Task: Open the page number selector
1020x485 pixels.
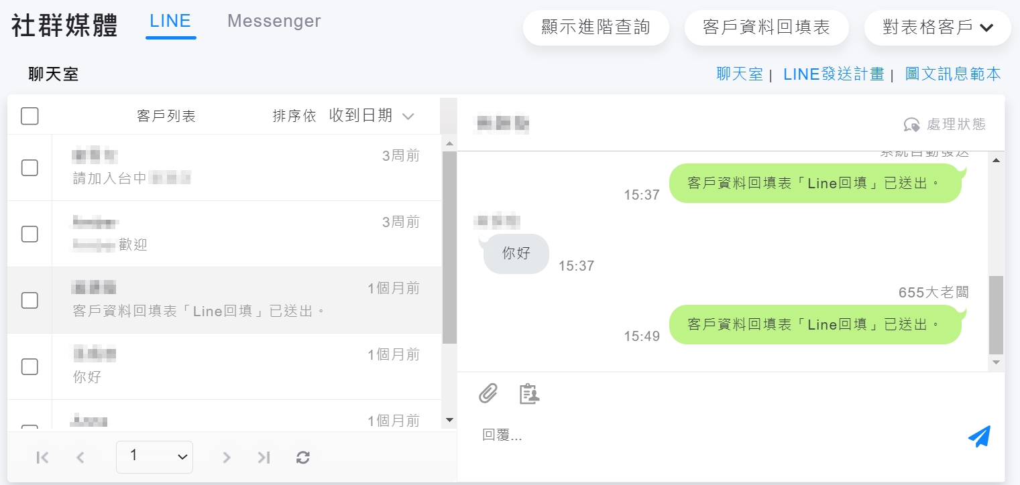Action: tap(154, 457)
